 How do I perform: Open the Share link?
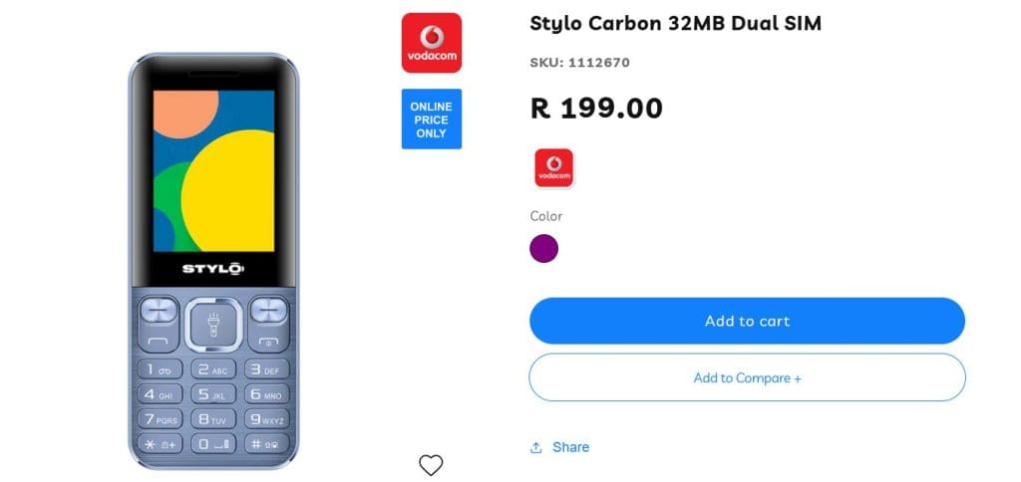click(570, 447)
